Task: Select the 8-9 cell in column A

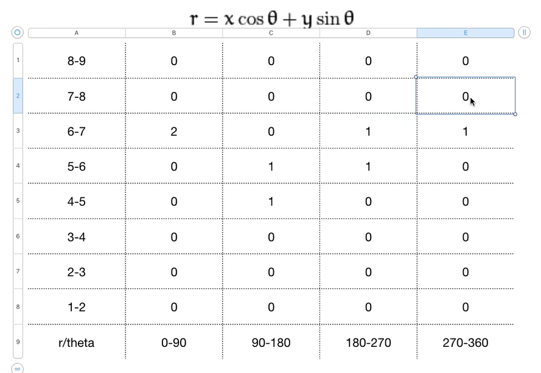Action: click(77, 61)
